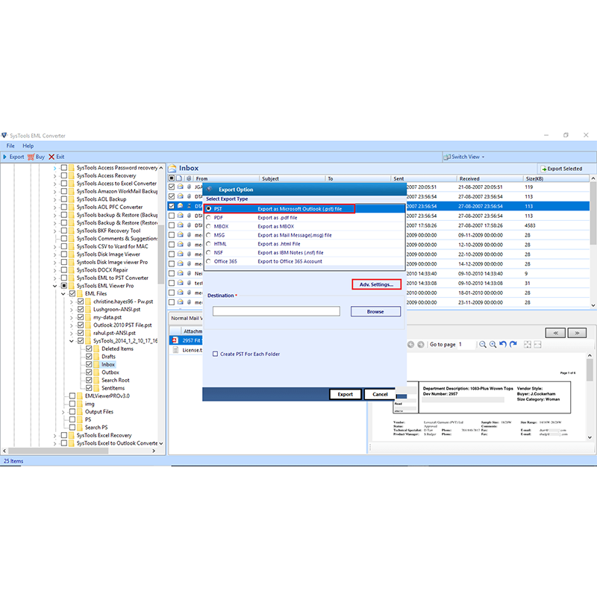Select the MSG export type radio button
Screen dimensions: 597x597
coord(208,235)
